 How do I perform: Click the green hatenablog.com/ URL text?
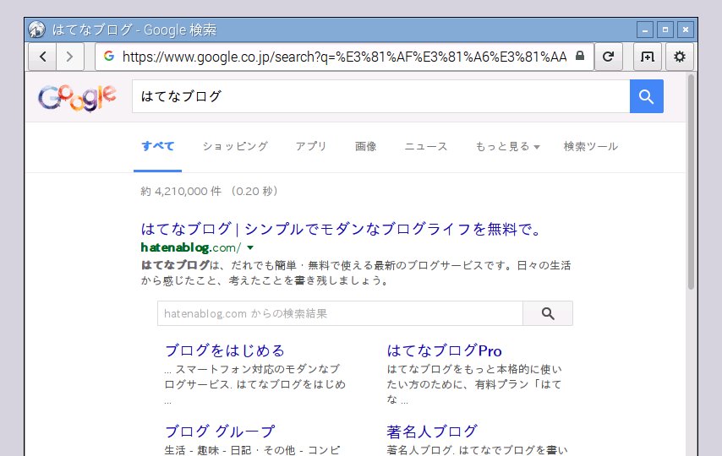coord(190,247)
